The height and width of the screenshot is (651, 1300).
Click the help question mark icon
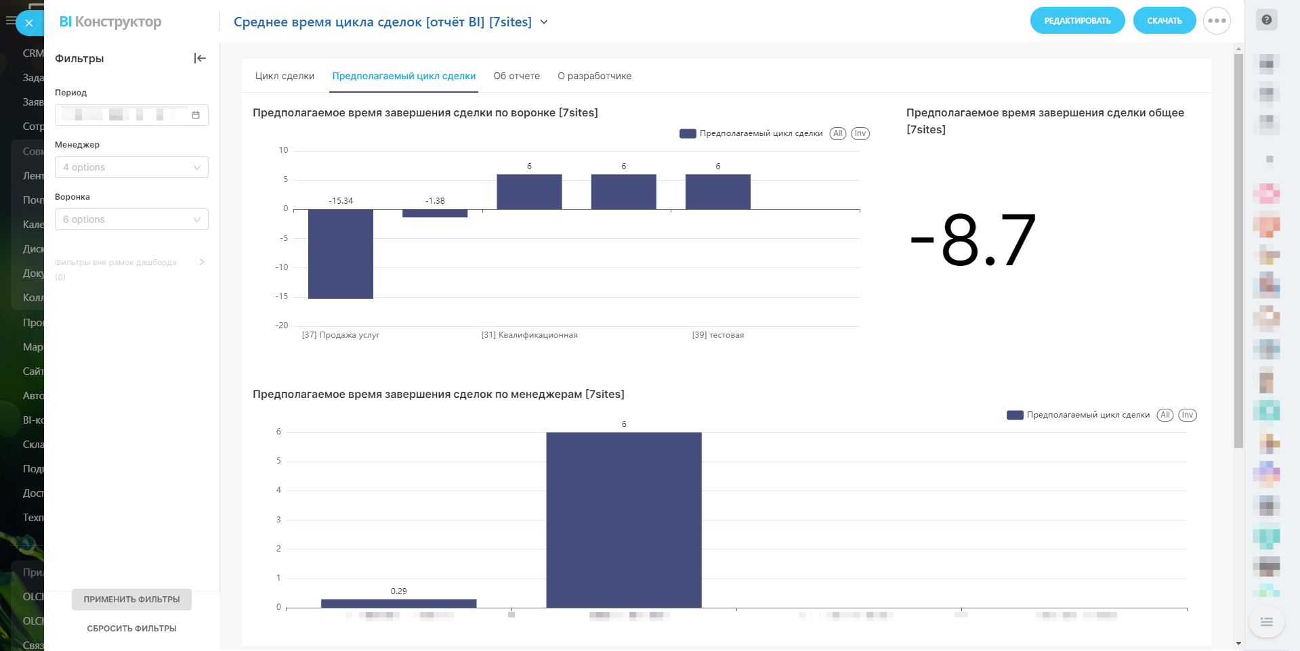tap(1266, 20)
